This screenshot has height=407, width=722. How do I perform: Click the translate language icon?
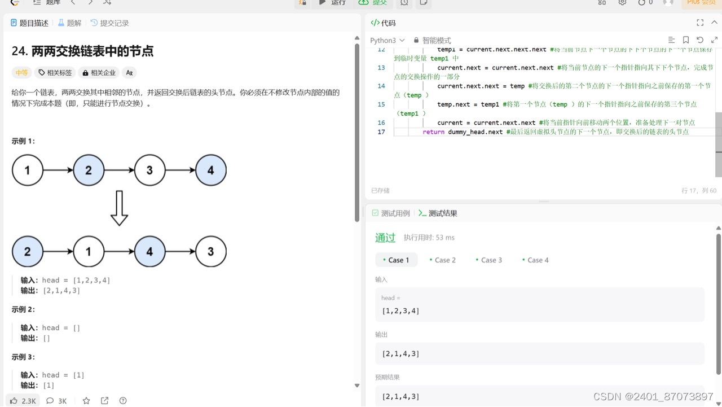pos(129,72)
